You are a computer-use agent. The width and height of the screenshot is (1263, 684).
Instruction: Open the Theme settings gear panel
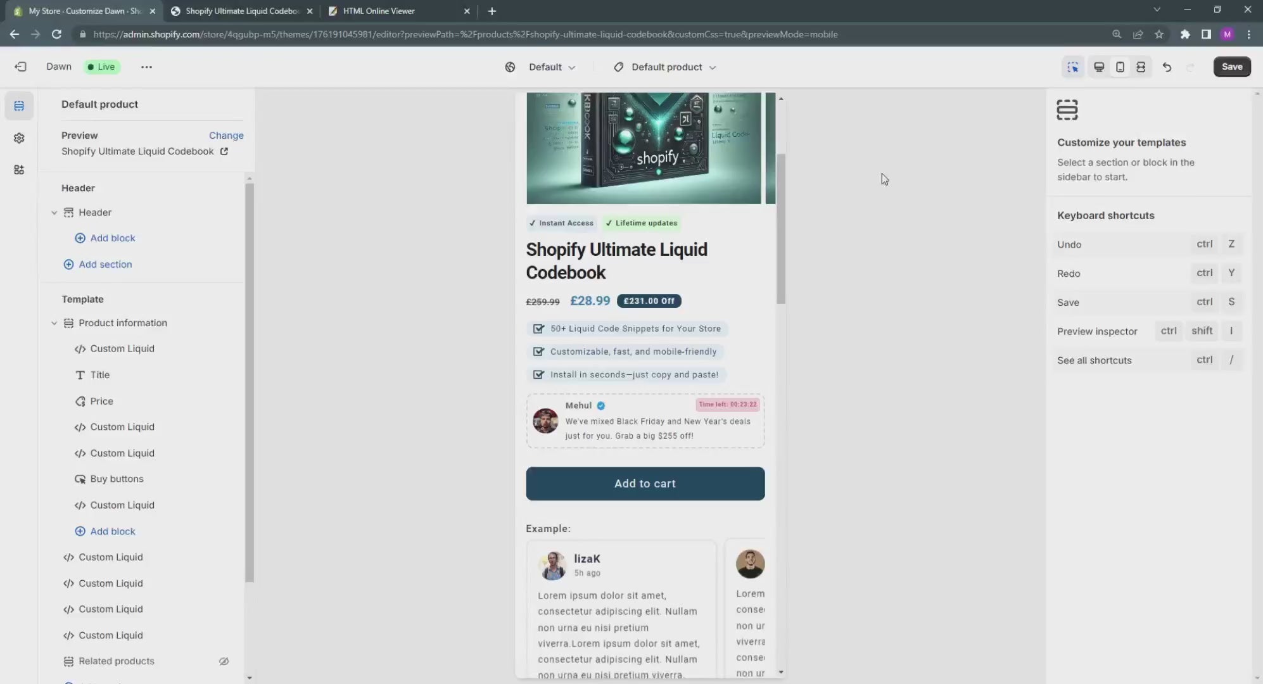(19, 137)
